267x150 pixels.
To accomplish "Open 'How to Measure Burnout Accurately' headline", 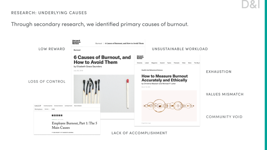I will tap(165, 78).
